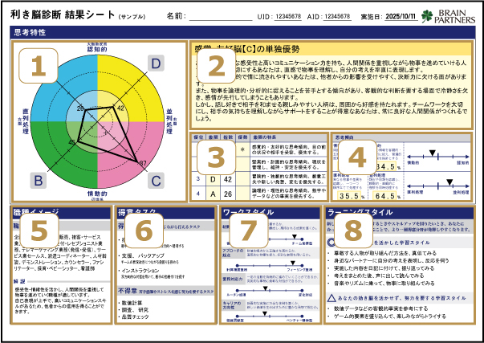Click the ラーニングスタイル panel header
The image size is (484, 343).
400,212
